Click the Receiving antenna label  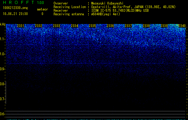pos(69,14)
